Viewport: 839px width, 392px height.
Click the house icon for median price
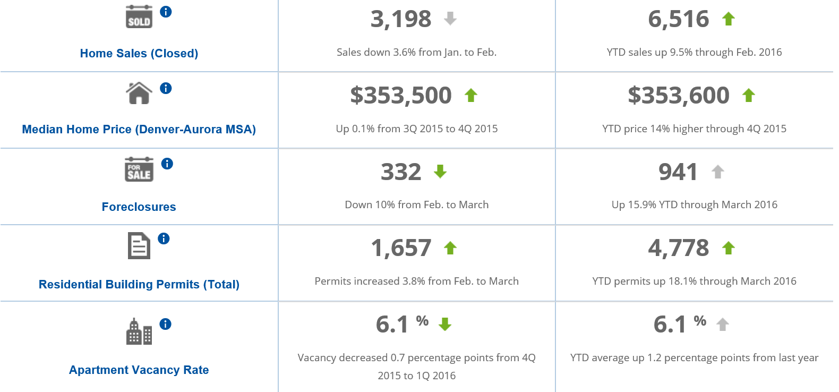(x=139, y=93)
